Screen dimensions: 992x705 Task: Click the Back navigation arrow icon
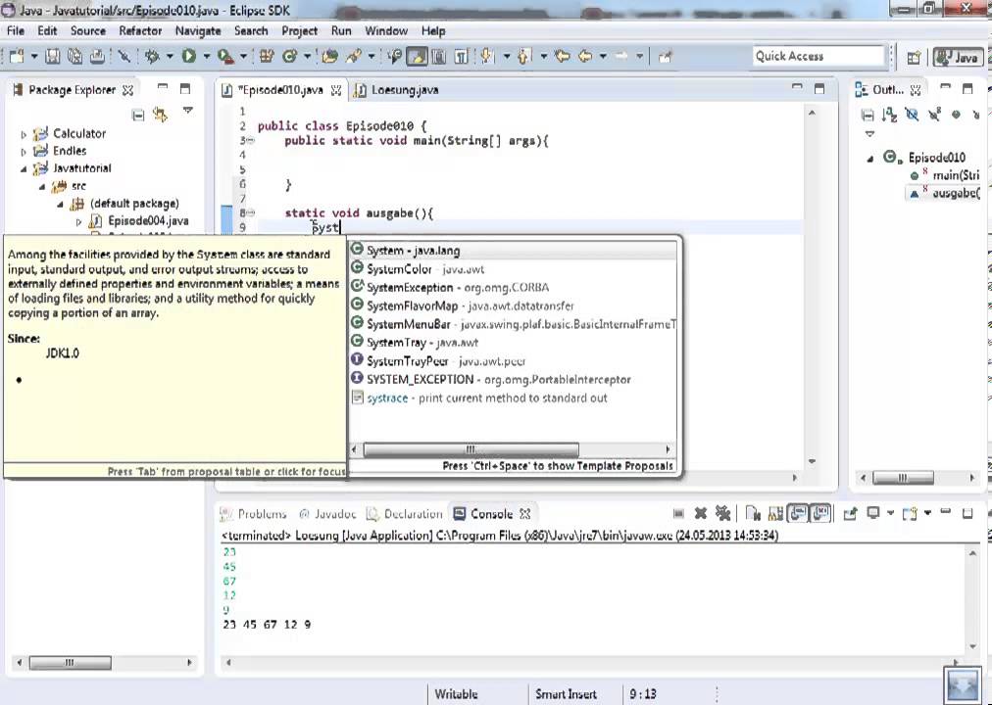(x=585, y=57)
